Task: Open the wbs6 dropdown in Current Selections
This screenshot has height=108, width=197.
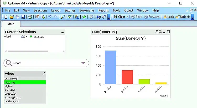Action: 27,36
